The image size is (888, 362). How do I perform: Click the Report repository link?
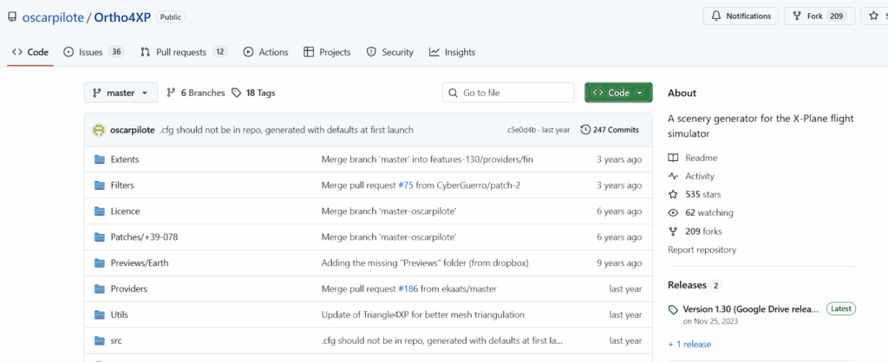click(702, 249)
